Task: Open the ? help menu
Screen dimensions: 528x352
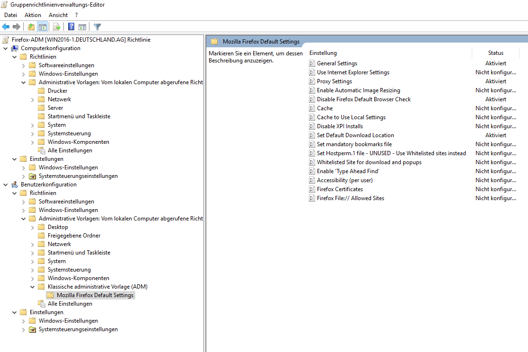Action: point(77,15)
